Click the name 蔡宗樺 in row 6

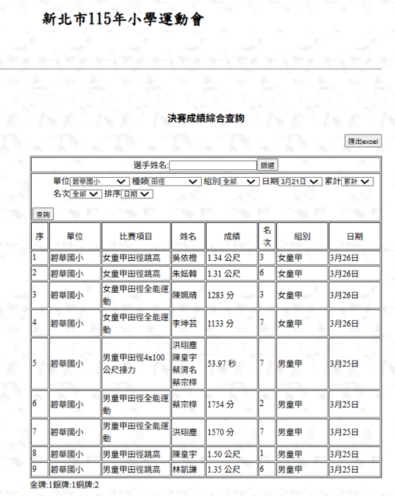point(185,405)
